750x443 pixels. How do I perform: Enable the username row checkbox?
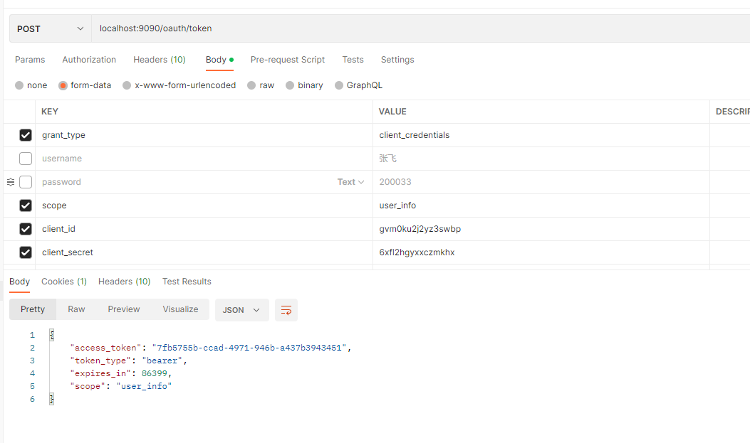coord(26,159)
